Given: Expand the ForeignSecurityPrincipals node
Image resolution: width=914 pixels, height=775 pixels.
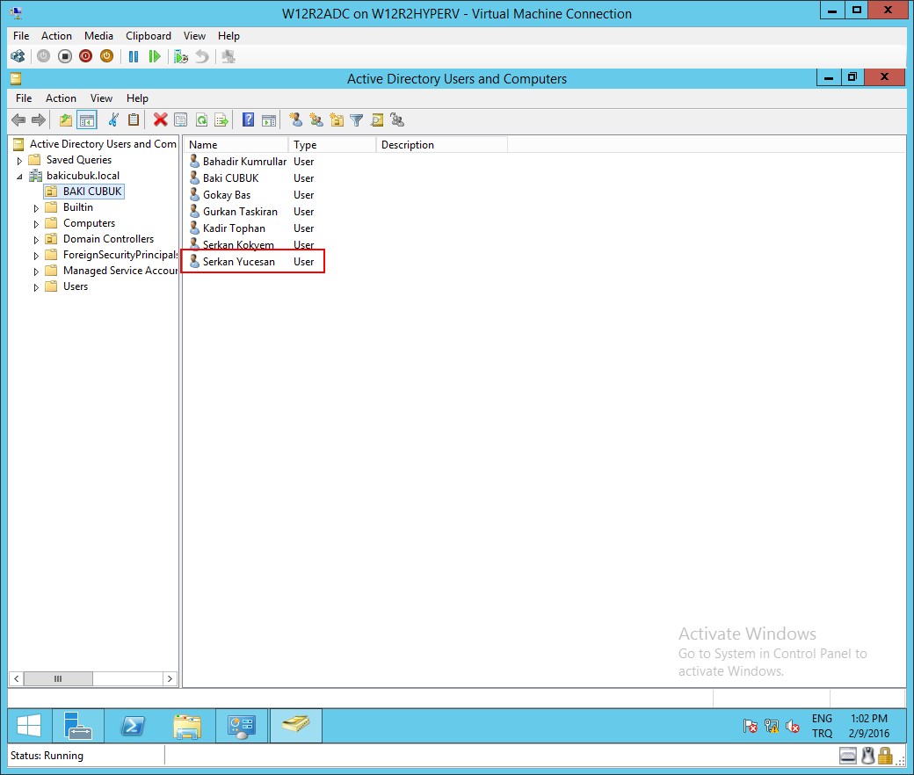Looking at the screenshot, I should click(36, 255).
